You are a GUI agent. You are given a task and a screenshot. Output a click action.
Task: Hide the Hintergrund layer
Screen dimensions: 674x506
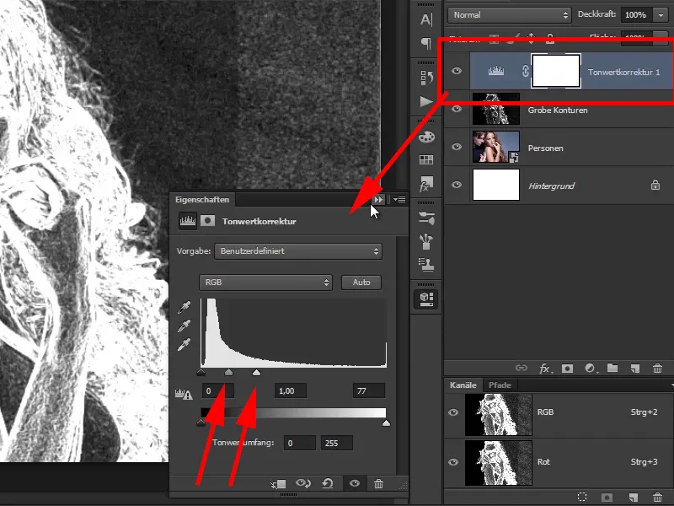pos(457,185)
